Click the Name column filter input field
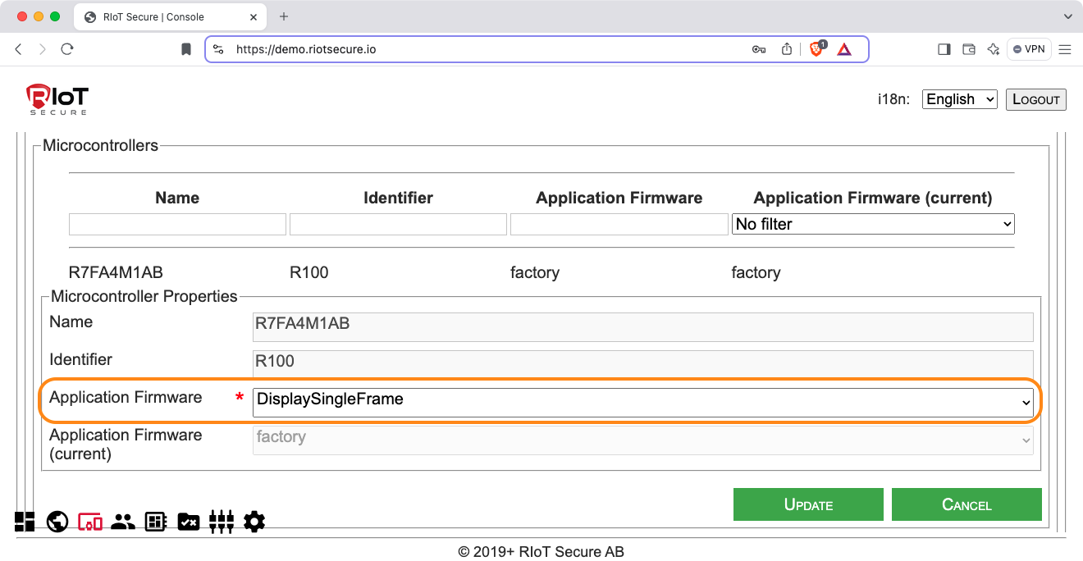The height and width of the screenshot is (561, 1083). tap(177, 224)
